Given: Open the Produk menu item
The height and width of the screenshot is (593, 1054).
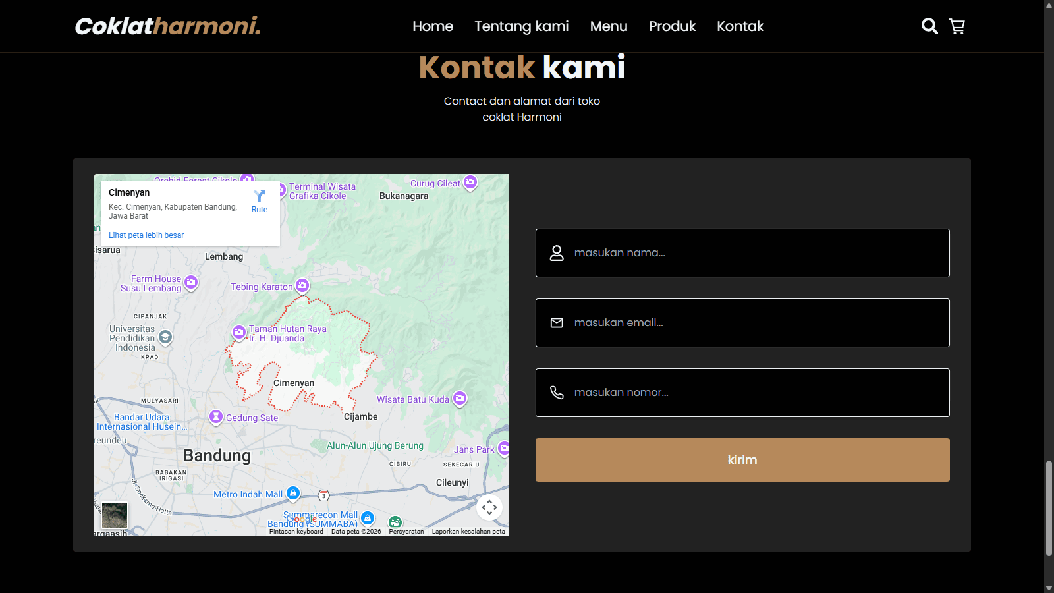Looking at the screenshot, I should 672,26.
